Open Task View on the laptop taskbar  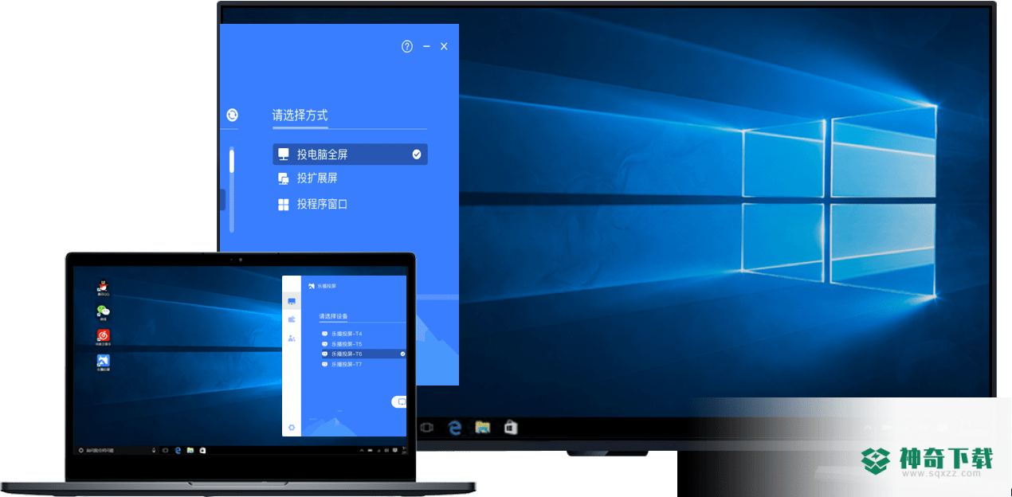(165, 450)
